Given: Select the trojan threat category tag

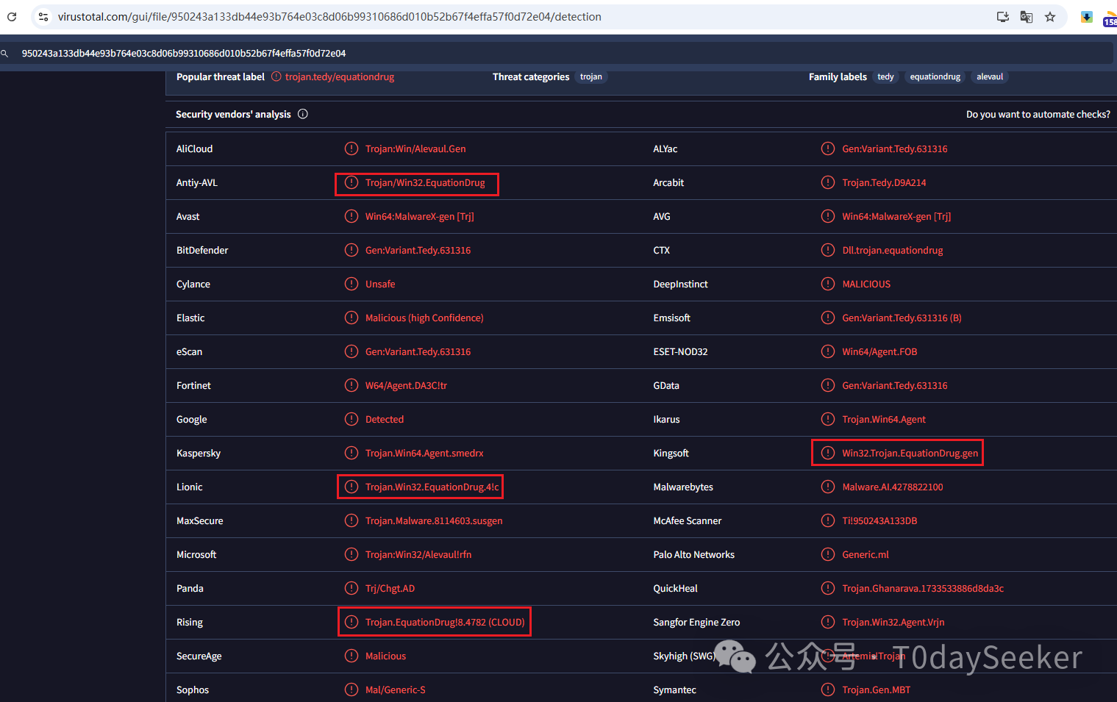Looking at the screenshot, I should tap(591, 76).
